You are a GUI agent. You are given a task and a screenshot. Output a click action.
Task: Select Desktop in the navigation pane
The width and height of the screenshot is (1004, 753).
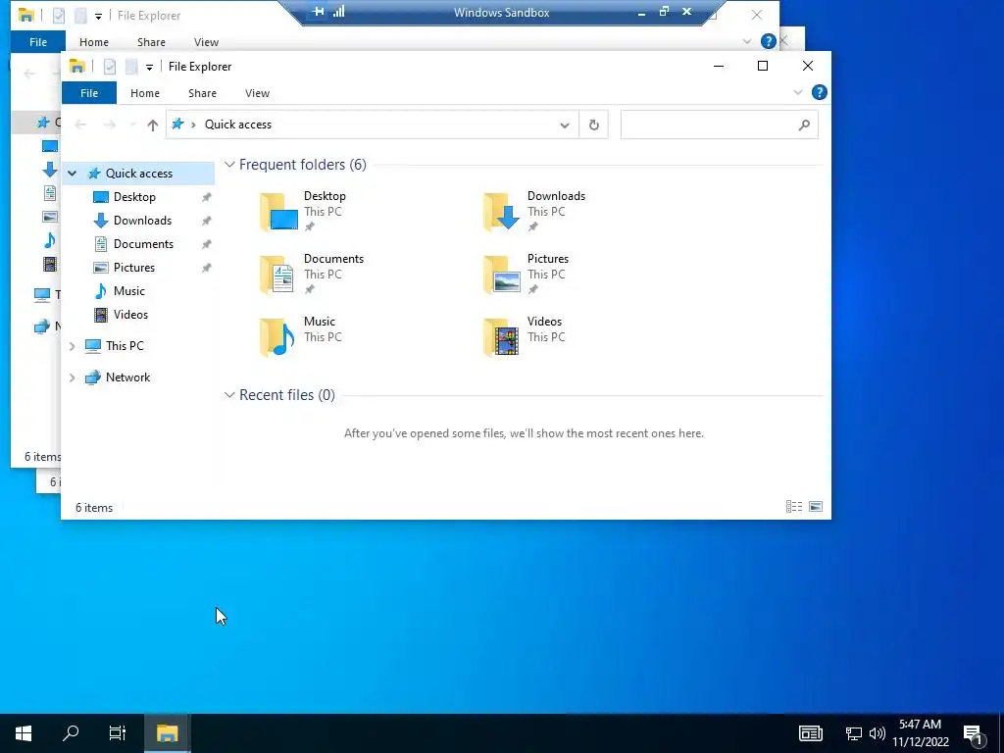[x=134, y=197]
